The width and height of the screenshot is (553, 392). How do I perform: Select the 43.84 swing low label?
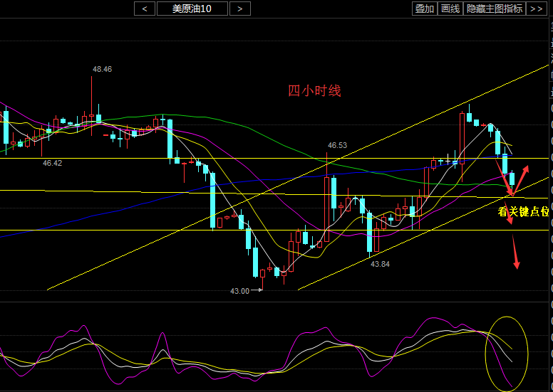point(381,264)
